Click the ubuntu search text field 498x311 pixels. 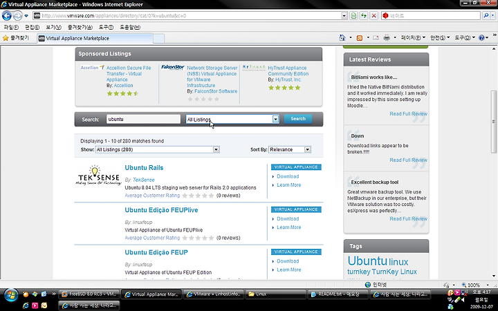pyautogui.click(x=143, y=119)
